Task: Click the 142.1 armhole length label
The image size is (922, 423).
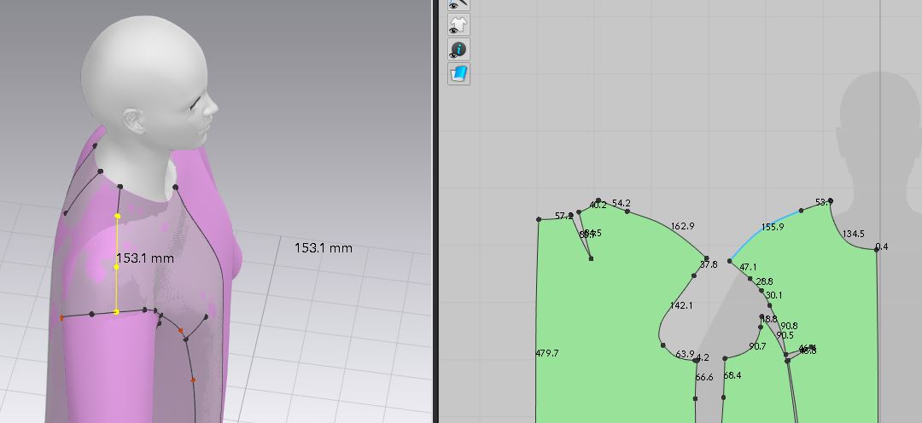Action: [x=681, y=305]
